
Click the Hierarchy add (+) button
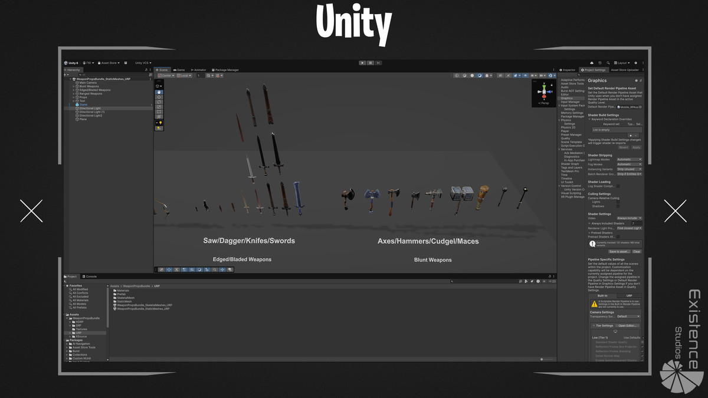(x=65, y=75)
